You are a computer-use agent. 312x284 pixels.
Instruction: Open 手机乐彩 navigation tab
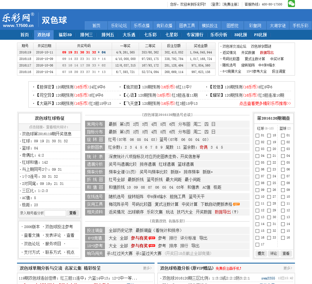(300, 26)
